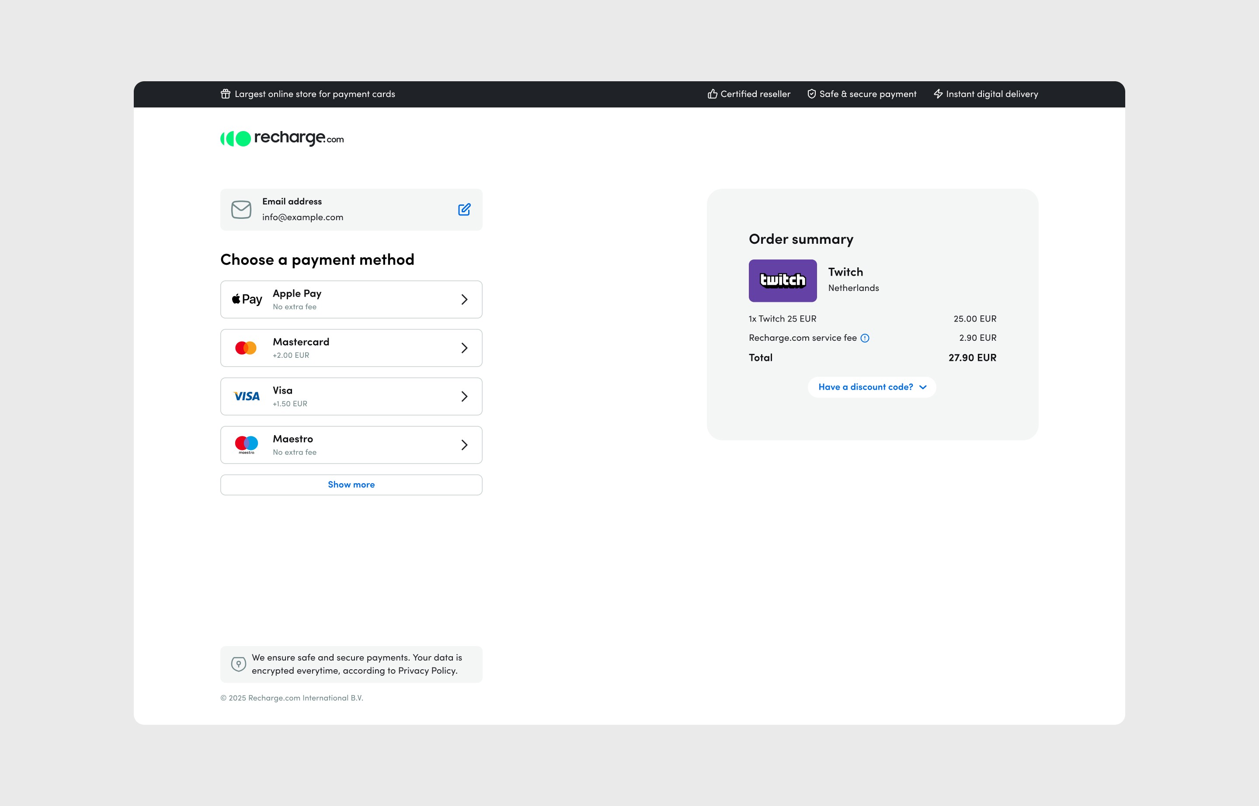1259x806 pixels.
Task: Open Mastercard option via right chevron
Action: pyautogui.click(x=464, y=348)
